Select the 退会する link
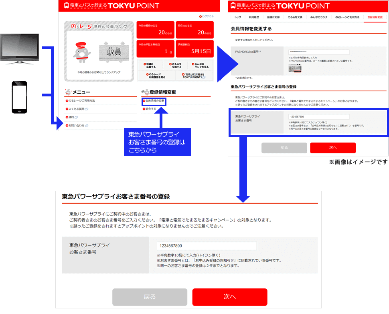The height and width of the screenshot is (314, 389). [149, 109]
